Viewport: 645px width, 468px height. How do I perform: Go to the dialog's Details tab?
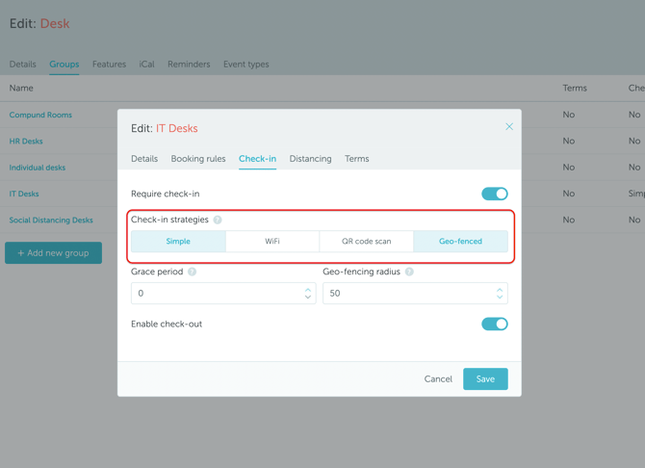click(x=144, y=159)
